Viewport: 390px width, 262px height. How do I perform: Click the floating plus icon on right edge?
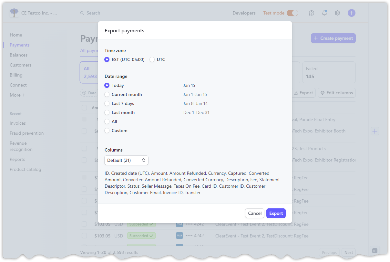click(x=375, y=131)
